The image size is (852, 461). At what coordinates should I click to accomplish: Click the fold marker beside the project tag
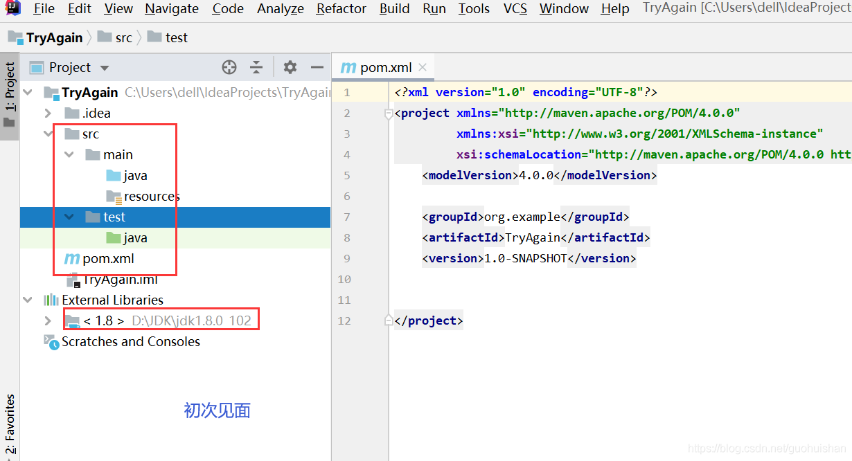tap(389, 114)
